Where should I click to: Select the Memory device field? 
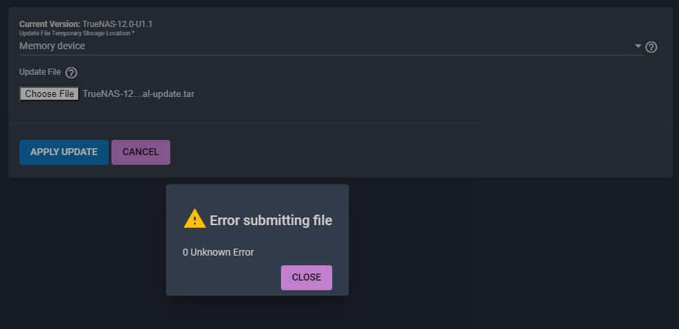[x=277, y=46]
